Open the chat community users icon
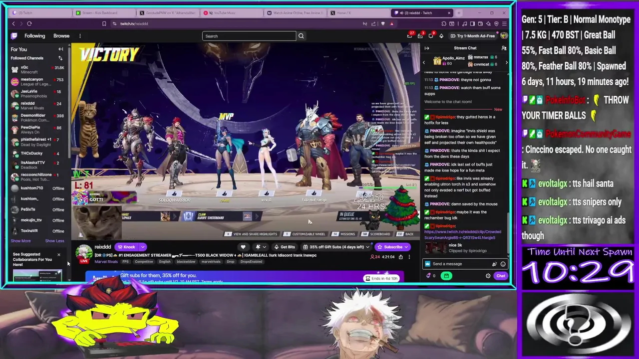This screenshot has width=639, height=359. click(504, 48)
